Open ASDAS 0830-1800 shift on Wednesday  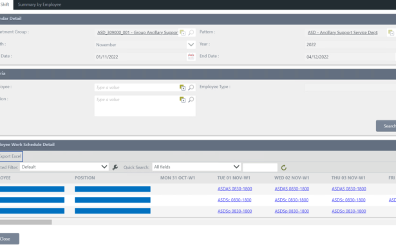coord(292,188)
